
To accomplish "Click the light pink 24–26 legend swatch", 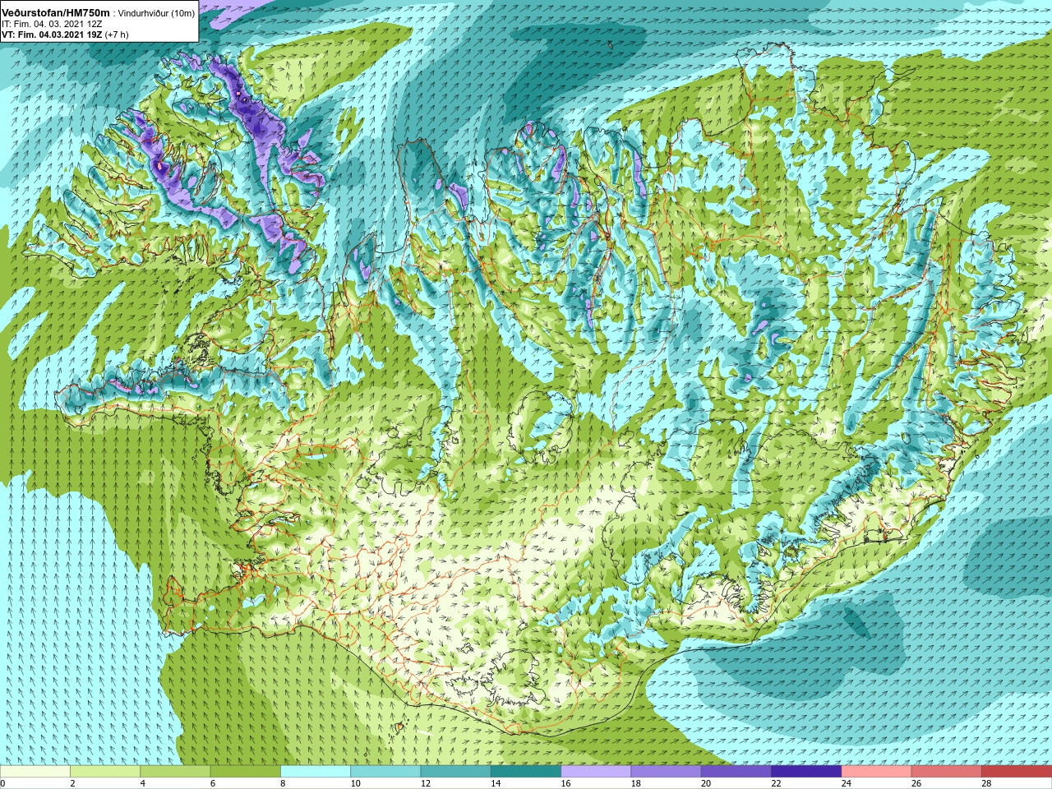I will coord(876,772).
